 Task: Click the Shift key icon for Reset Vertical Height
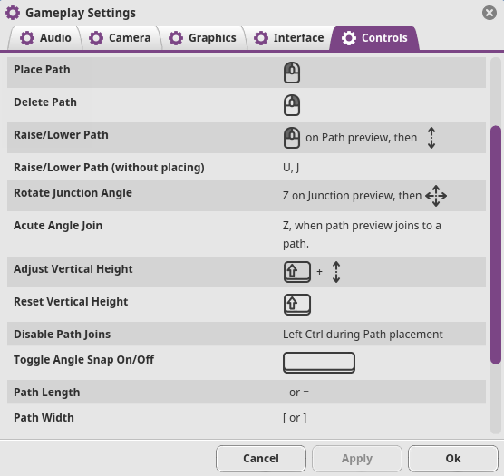pyautogui.click(x=297, y=305)
